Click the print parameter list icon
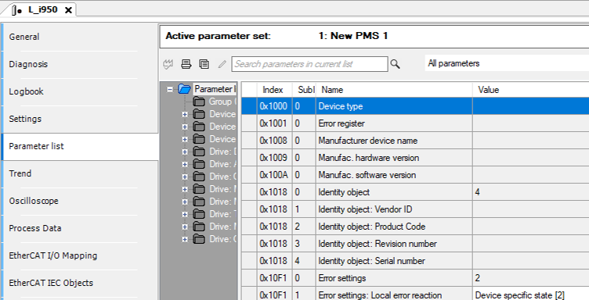 [x=186, y=64]
